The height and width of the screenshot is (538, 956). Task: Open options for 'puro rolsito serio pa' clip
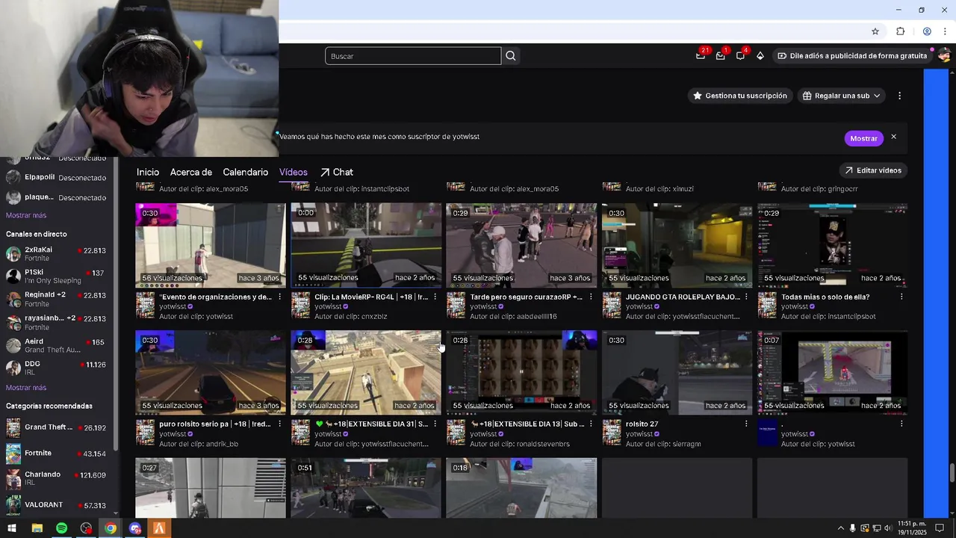point(280,424)
